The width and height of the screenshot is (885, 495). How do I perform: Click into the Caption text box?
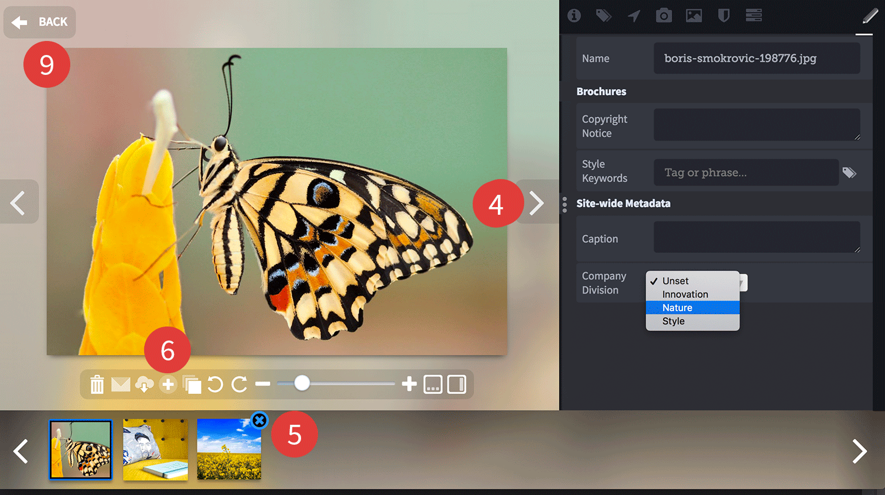click(x=757, y=237)
